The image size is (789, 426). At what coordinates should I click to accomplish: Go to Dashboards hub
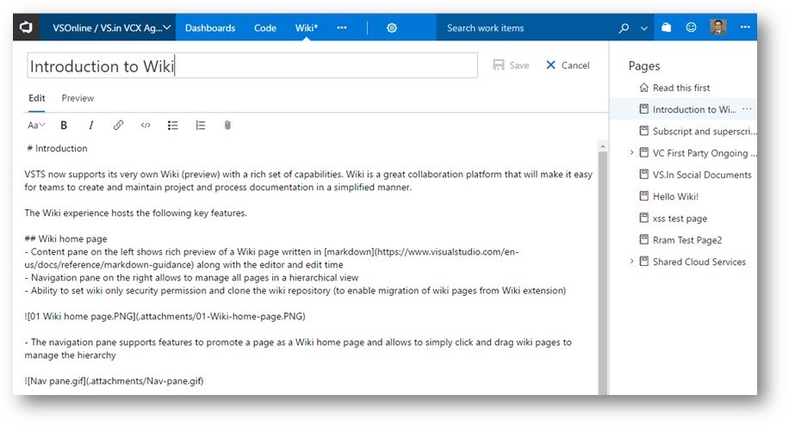coord(210,28)
